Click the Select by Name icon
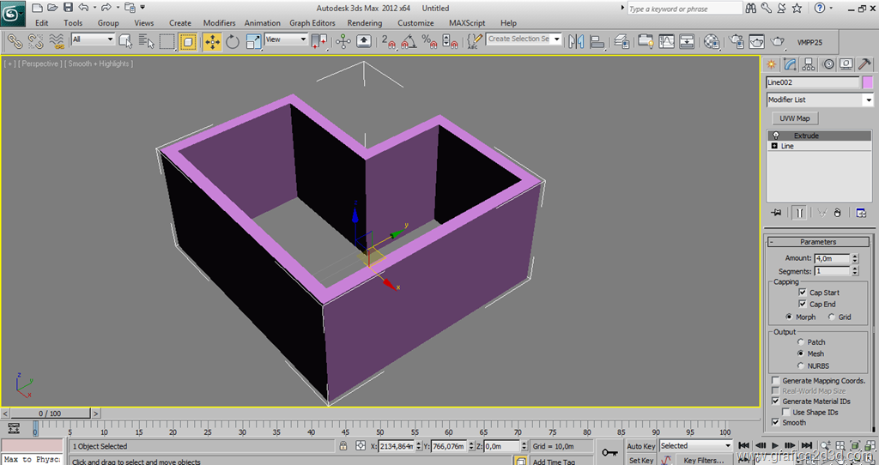The height and width of the screenshot is (465, 879). 146,41
